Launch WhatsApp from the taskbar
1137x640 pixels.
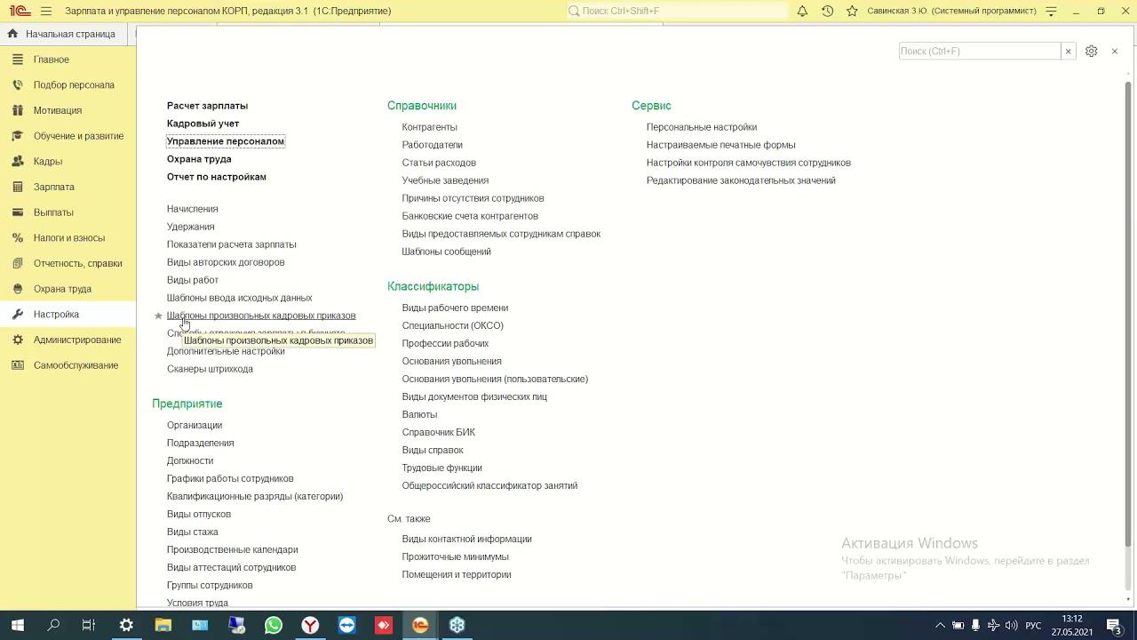pos(274,625)
